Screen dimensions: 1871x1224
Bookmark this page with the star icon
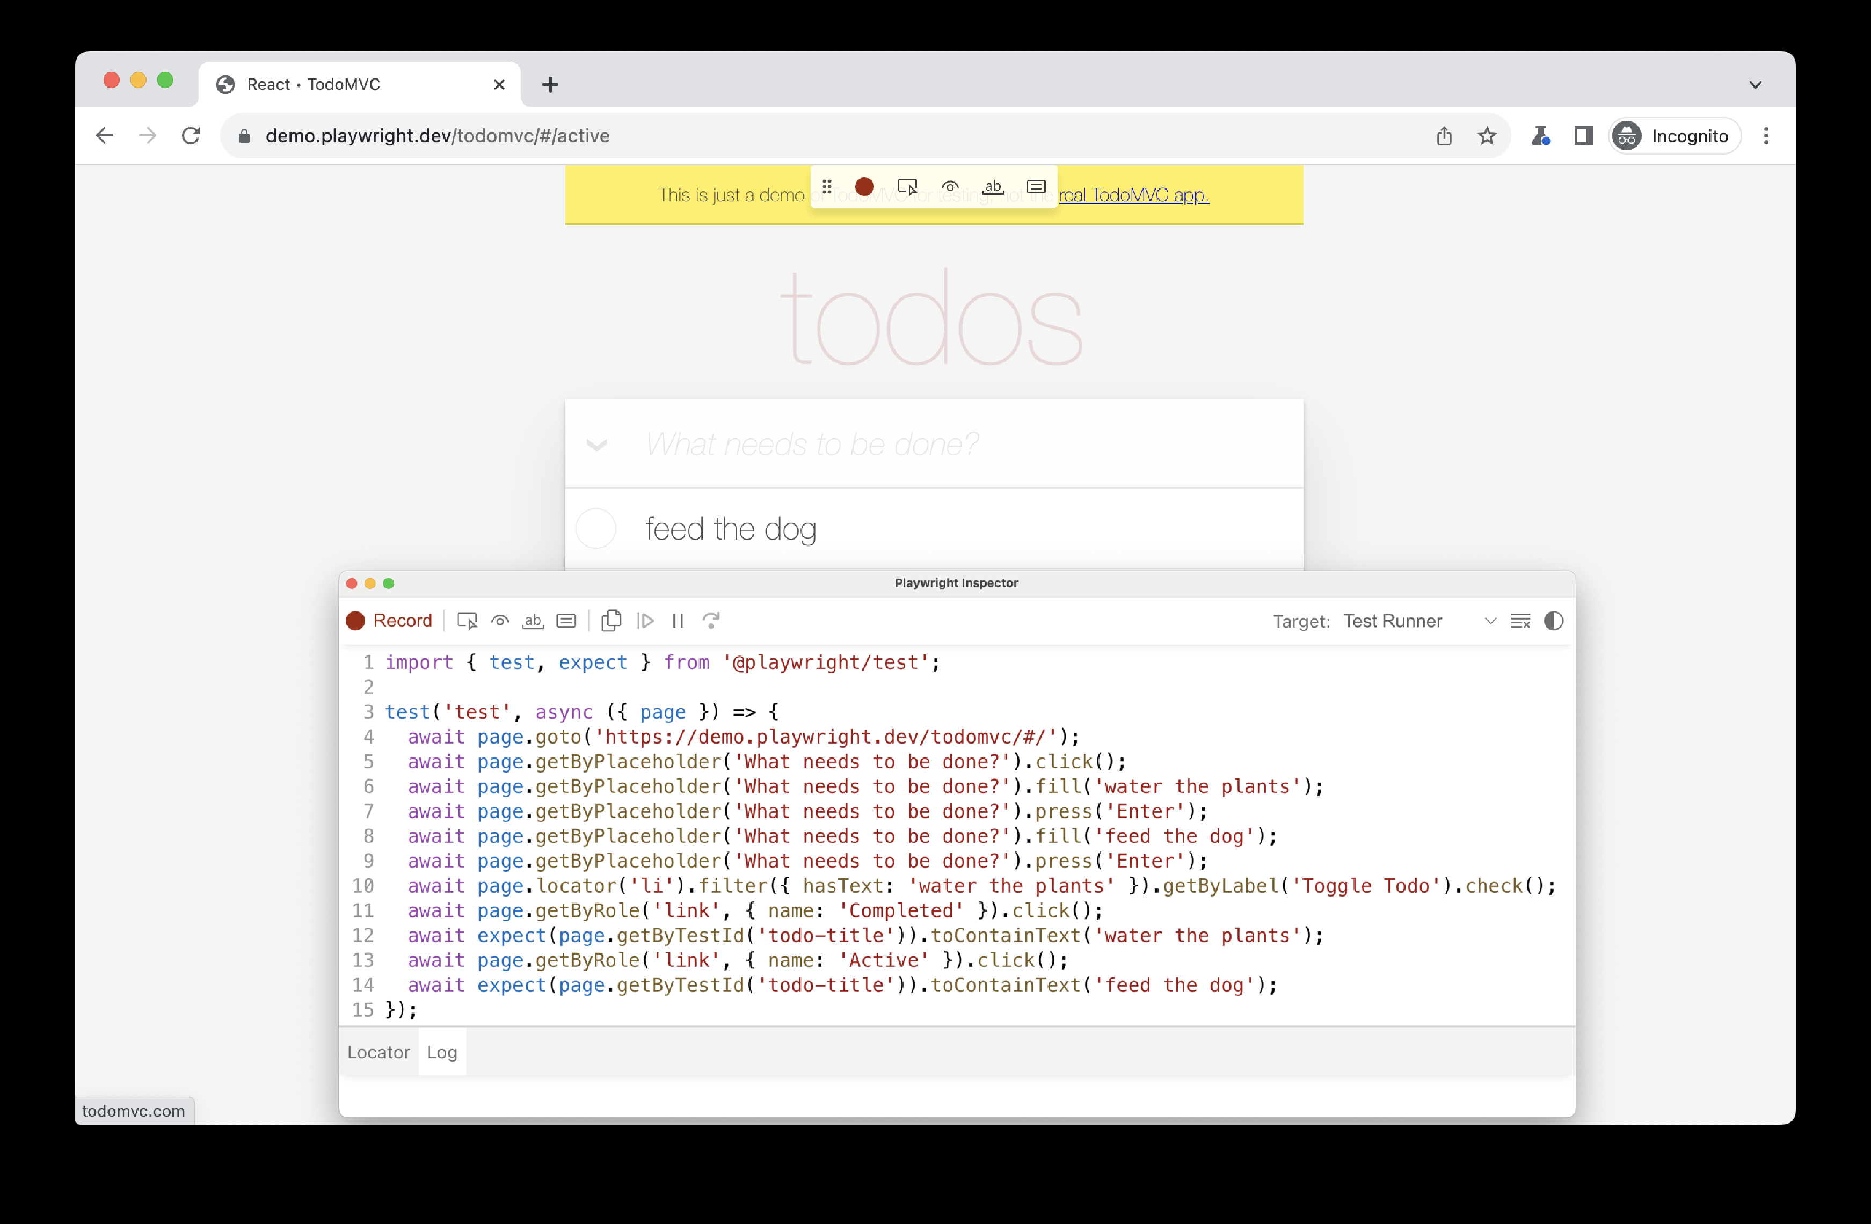(1487, 136)
